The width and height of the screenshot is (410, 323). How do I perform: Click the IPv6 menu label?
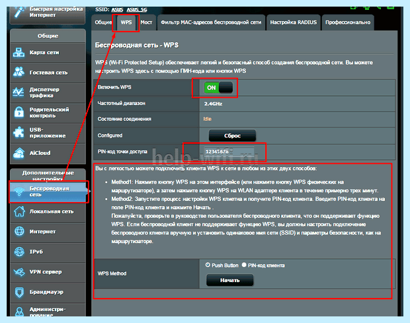[36, 252]
